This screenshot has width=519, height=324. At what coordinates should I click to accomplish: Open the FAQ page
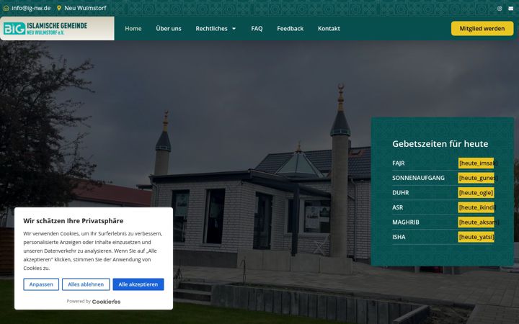coord(257,28)
